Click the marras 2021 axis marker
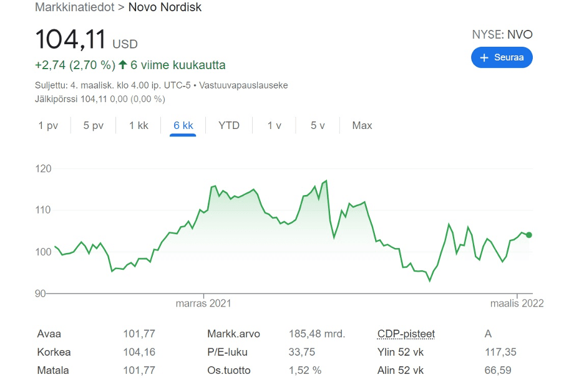This screenshot has width=564, height=380. coord(203,303)
